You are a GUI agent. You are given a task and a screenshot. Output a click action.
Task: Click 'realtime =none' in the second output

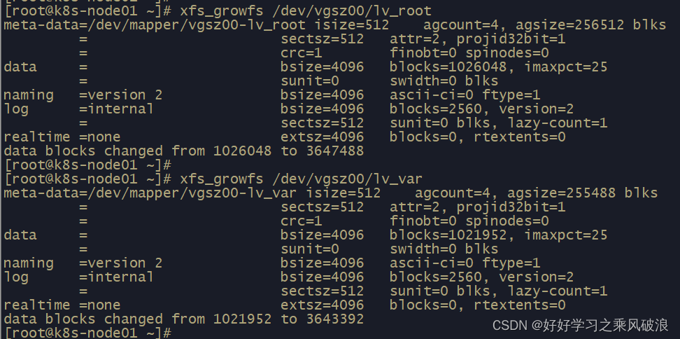pyautogui.click(x=62, y=305)
